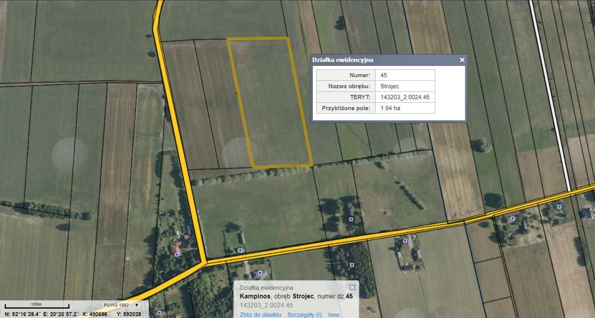Image resolution: width=595 pixels, height=318 pixels.
Task: Click the highlighted orange parcel 45 on map
Action: pos(270,102)
